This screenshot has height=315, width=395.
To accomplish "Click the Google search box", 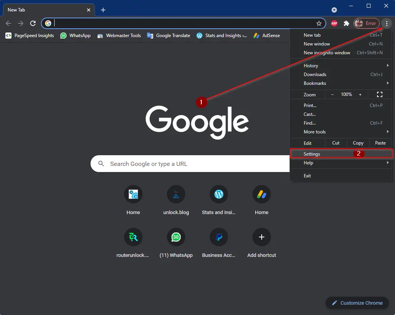I will (x=190, y=164).
